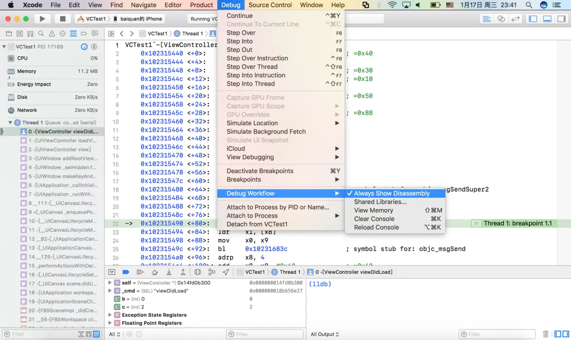Select View Memory in submenu
The width and height of the screenshot is (571, 340).
(396, 211)
